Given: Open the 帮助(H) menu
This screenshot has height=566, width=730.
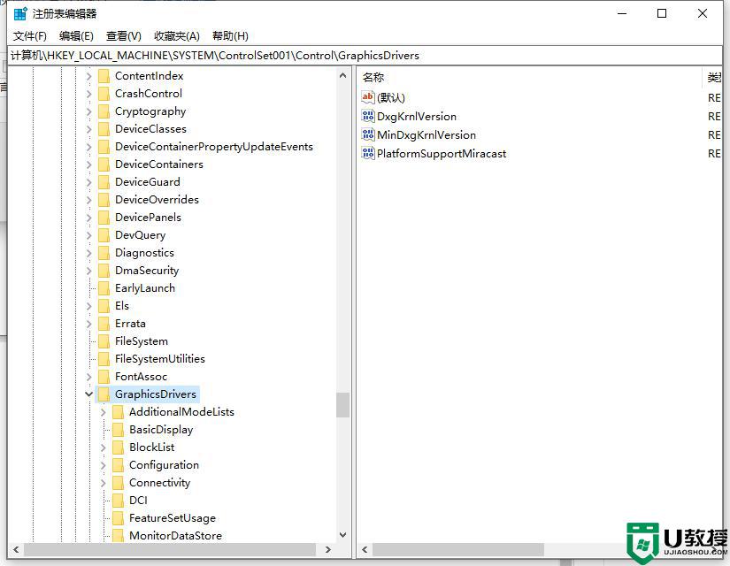Looking at the screenshot, I should click(x=230, y=36).
